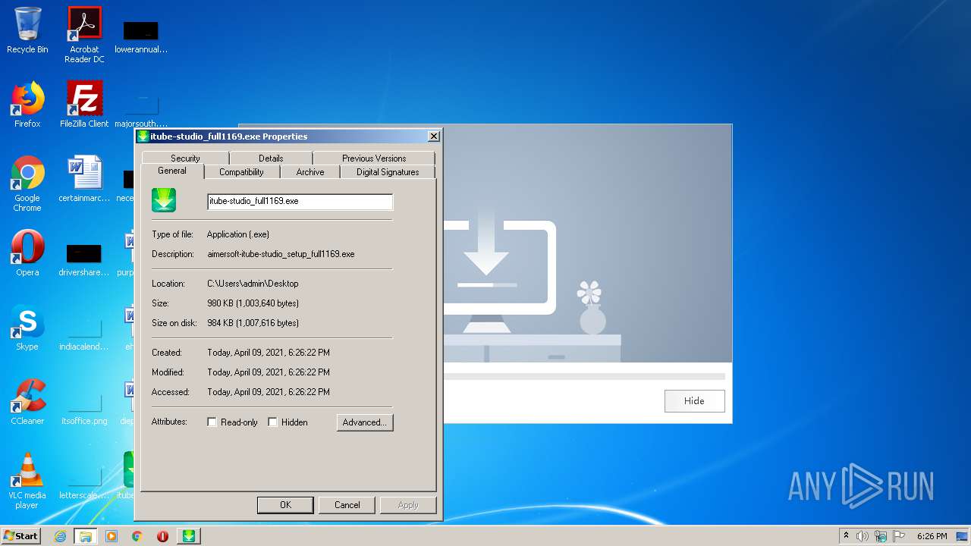The image size is (971, 546).
Task: Open the Action Center flag icon
Action: click(899, 536)
